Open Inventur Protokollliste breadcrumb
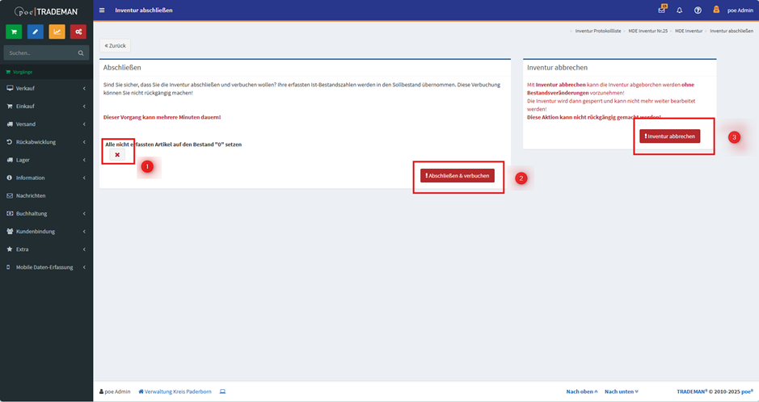 point(598,31)
